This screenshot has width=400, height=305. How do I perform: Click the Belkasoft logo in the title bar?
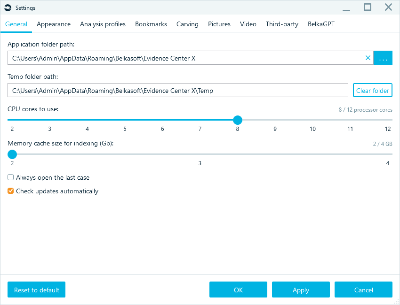(8, 8)
